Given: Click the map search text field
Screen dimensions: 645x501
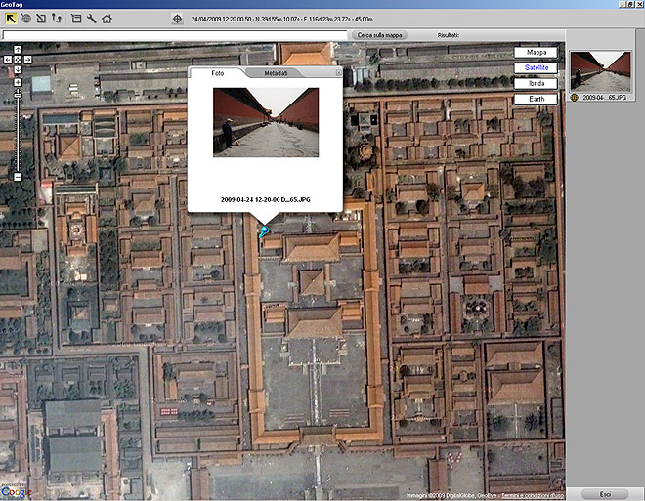Looking at the screenshot, I should click(175, 35).
